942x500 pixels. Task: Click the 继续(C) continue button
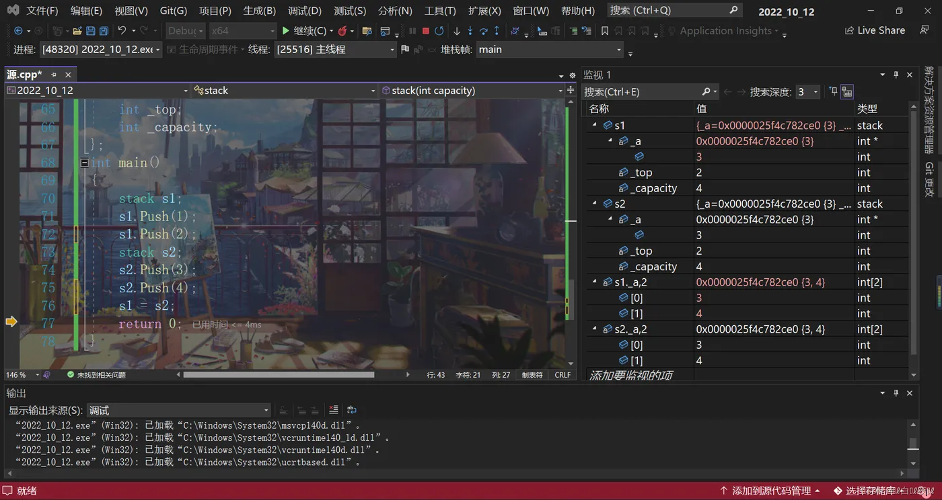[304, 31]
